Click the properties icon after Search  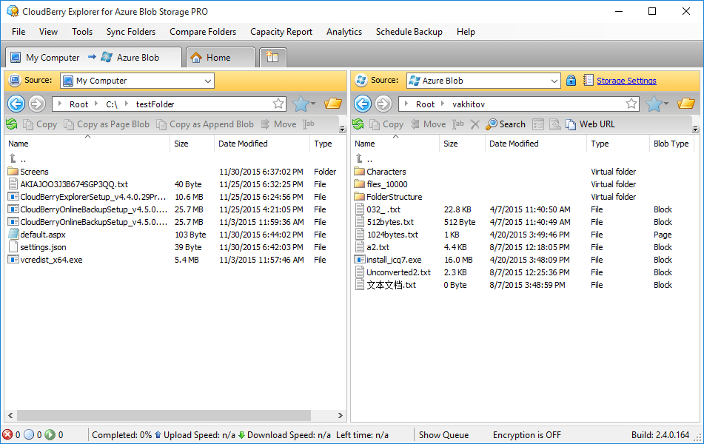[x=538, y=124]
